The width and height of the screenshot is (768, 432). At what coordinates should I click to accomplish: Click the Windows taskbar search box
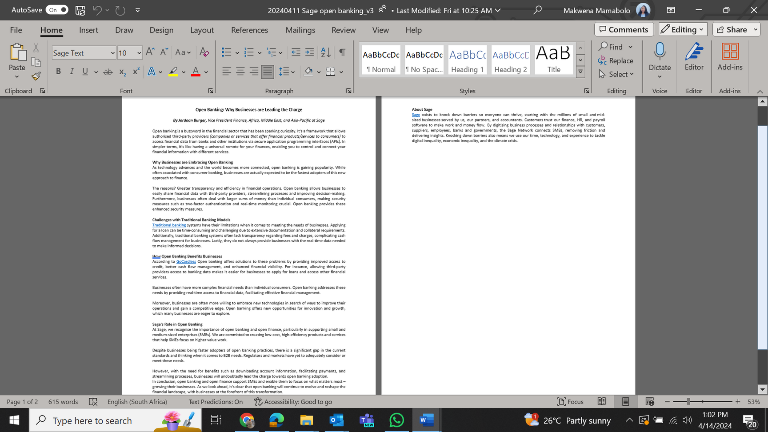pyautogui.click(x=116, y=420)
